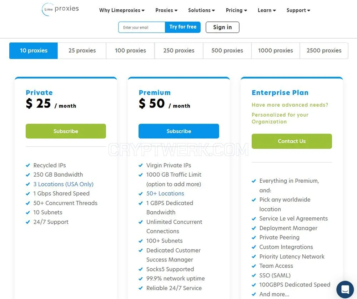Open the 50+ Locations link
The height and width of the screenshot is (299, 357).
point(165,193)
